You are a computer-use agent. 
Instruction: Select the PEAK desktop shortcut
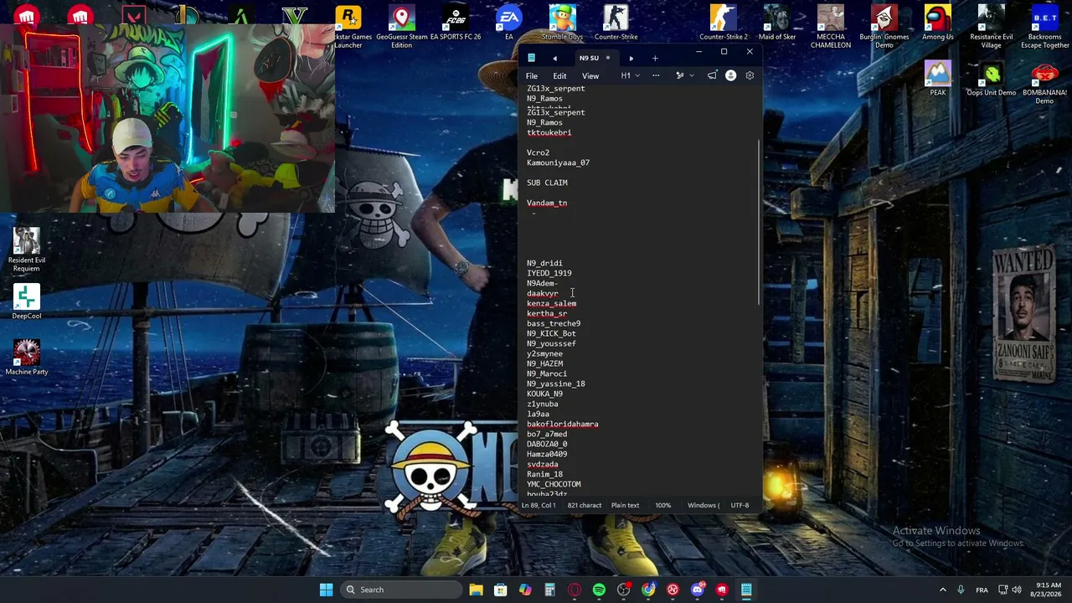pyautogui.click(x=938, y=79)
